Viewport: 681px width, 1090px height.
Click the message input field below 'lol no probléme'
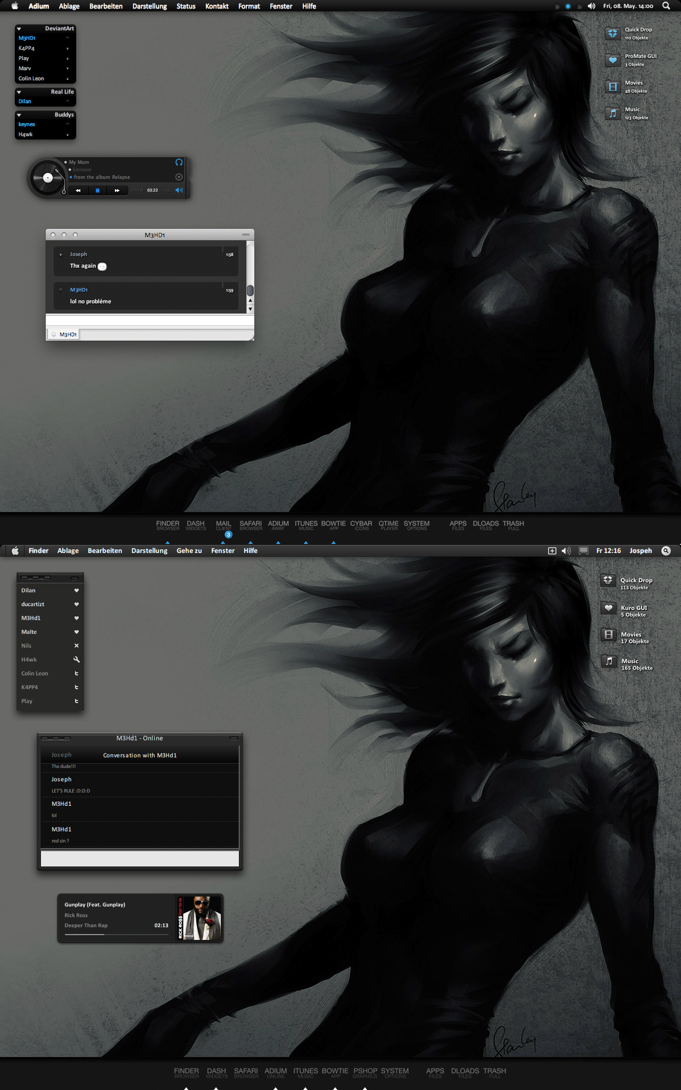click(x=150, y=321)
